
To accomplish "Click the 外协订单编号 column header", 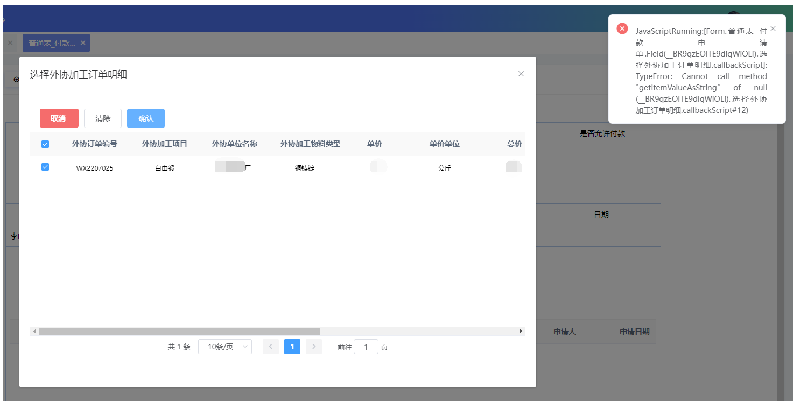I will coord(95,144).
